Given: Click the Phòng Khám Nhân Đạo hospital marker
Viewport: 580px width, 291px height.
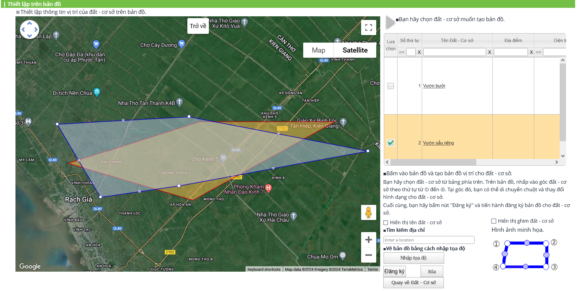Looking at the screenshot, I should tap(268, 188).
